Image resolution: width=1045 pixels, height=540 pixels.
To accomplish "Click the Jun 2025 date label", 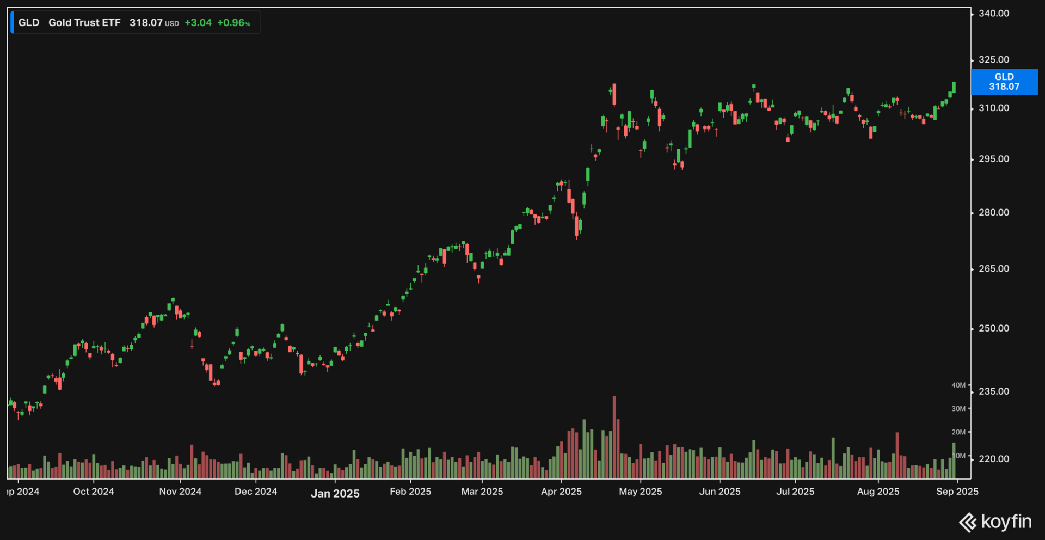I will (x=720, y=492).
